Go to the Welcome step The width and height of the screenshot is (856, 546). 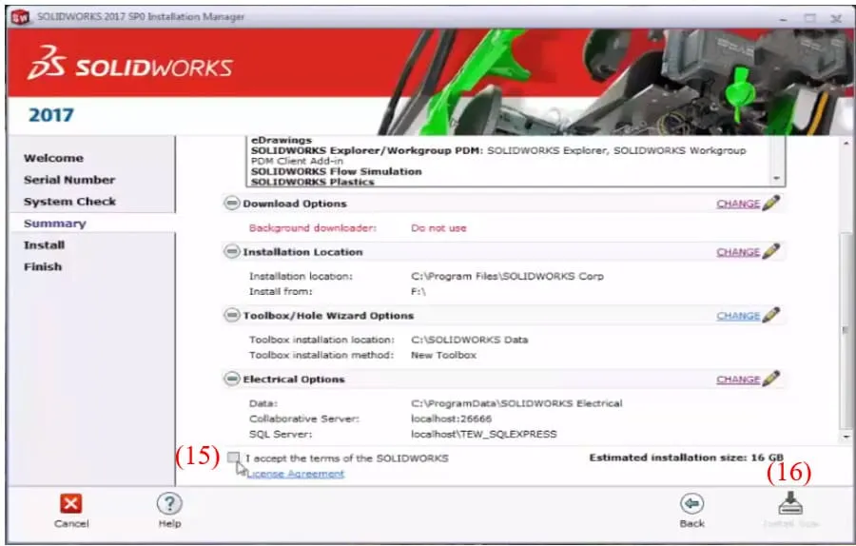[53, 158]
